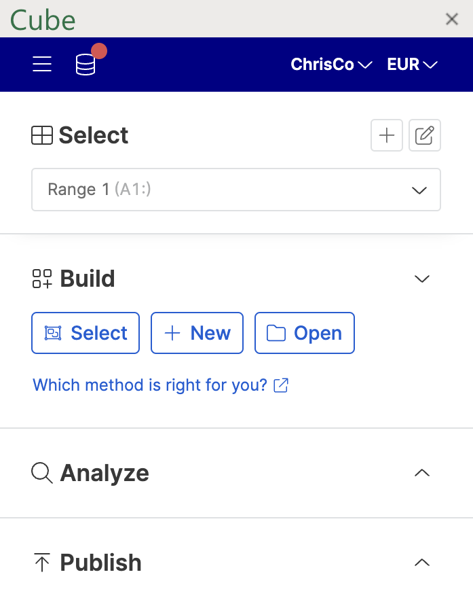Open the Range 1 (A1:) dropdown
Viewport: 473px width, 600px height.
click(x=236, y=190)
